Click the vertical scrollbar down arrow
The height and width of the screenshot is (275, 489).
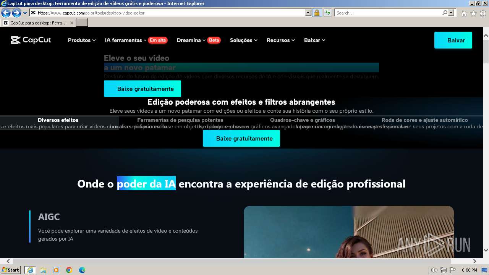pos(486,250)
